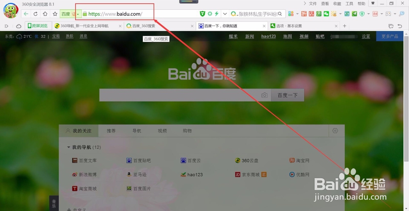Image resolution: width=409 pixels, height=211 pixels.
Task: Bookmark page with the star icon
Action: pyautogui.click(x=55, y=14)
